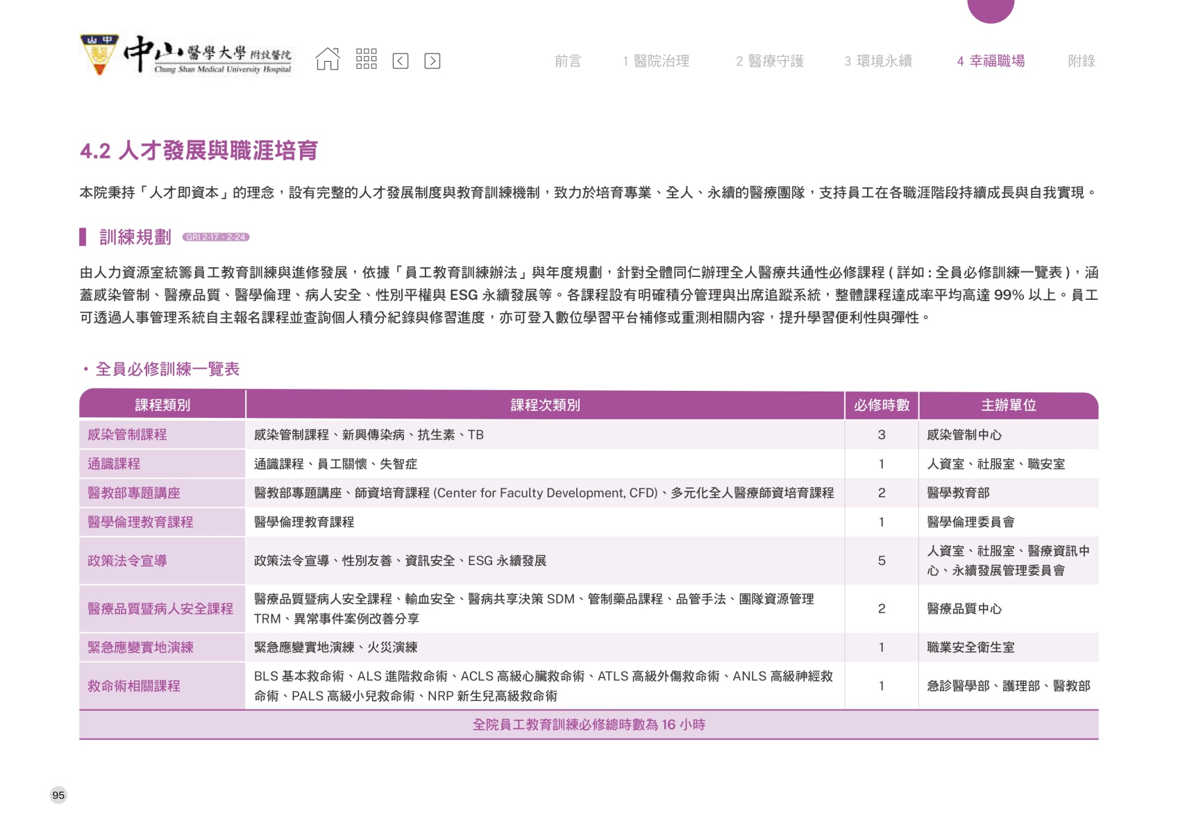
Task: Click the total 16 小時 summary row
Action: click(x=589, y=725)
